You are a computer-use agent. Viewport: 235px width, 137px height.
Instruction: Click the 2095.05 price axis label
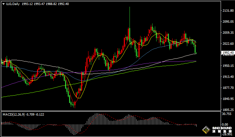228,22
